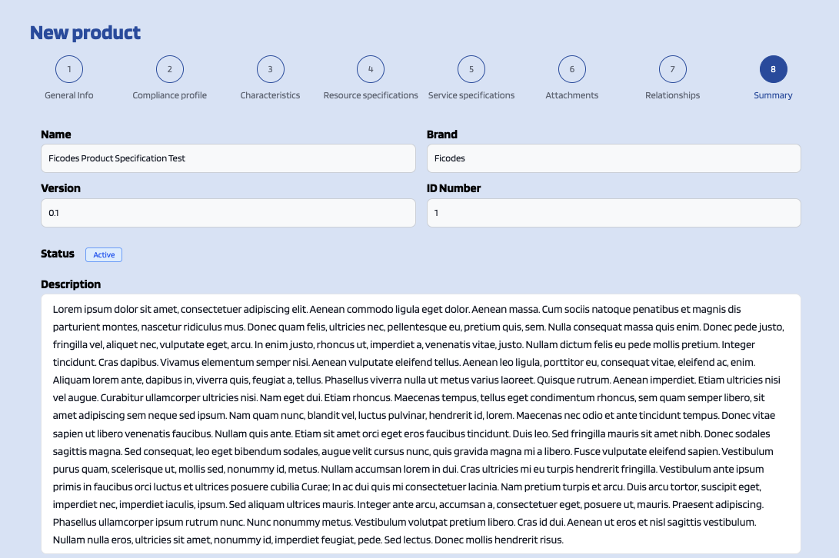This screenshot has width=839, height=558.
Task: Click the step 4 numbered circle
Action: click(x=371, y=69)
